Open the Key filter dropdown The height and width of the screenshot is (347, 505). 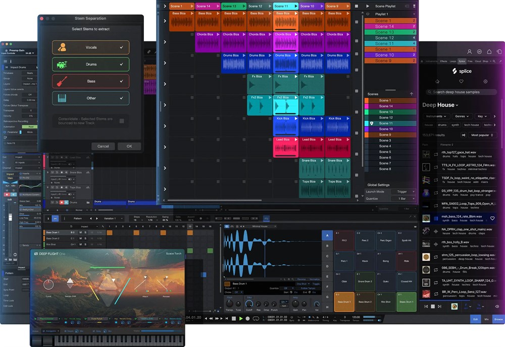coord(482,116)
